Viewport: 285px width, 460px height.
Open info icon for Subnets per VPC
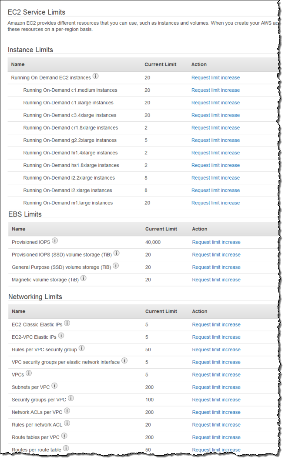54,386
